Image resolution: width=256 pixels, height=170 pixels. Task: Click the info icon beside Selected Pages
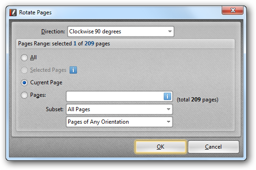pyautogui.click(x=73, y=70)
